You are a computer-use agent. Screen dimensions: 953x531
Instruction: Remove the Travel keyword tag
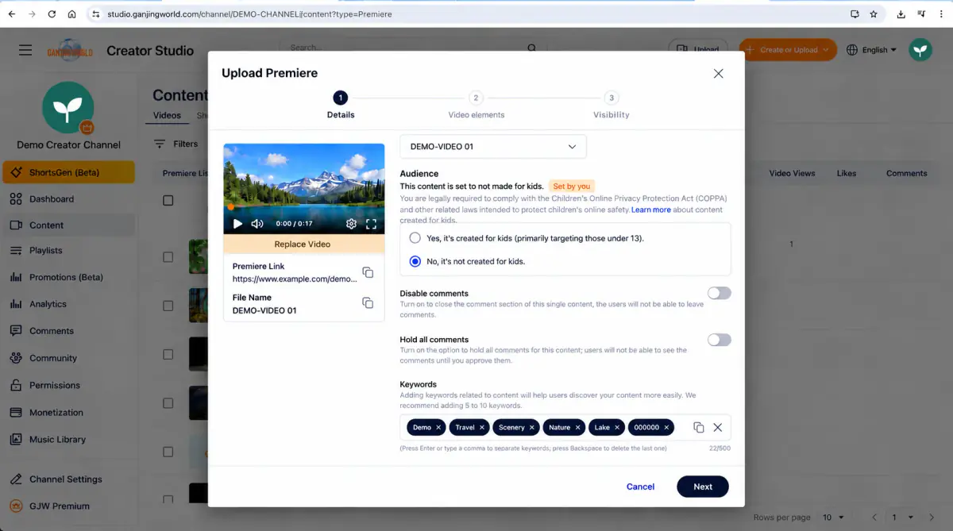(482, 427)
